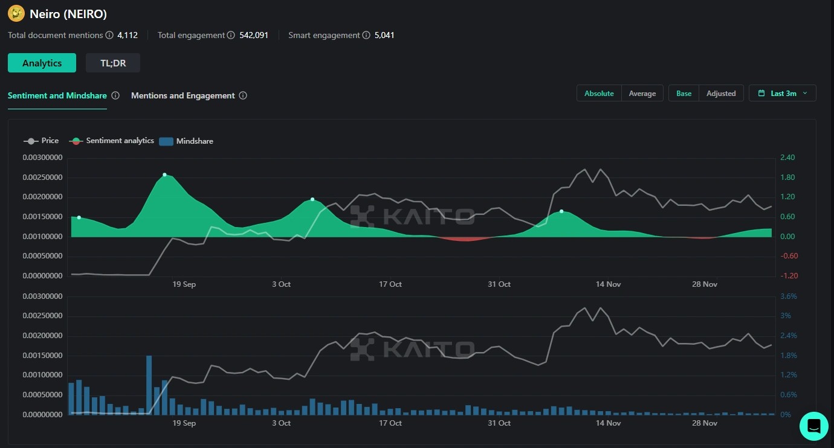Click the info icon next to Total engagement

tap(231, 35)
